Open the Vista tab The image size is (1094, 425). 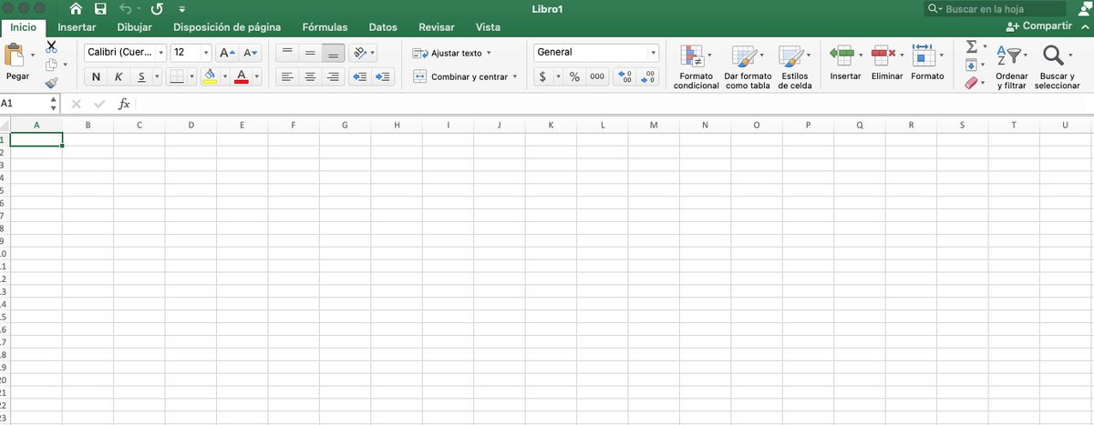[x=488, y=26]
